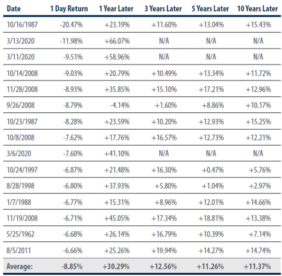Select the +19.94% three year value
This screenshot has width=282, height=276.
[164, 250]
